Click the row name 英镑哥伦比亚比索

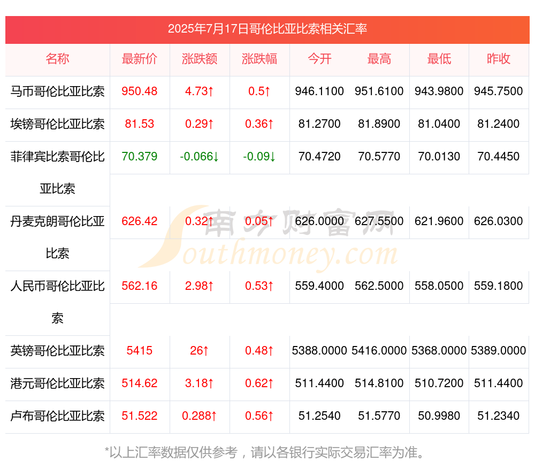(57, 351)
